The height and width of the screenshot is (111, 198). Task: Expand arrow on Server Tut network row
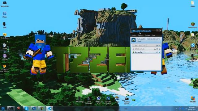tap(160, 52)
